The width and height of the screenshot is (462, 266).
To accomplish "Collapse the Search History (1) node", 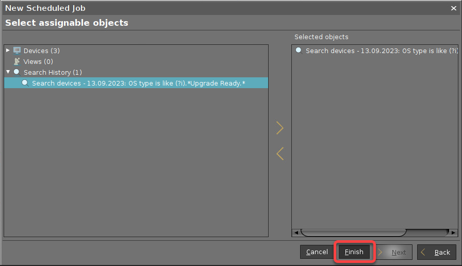I will pyautogui.click(x=8, y=72).
